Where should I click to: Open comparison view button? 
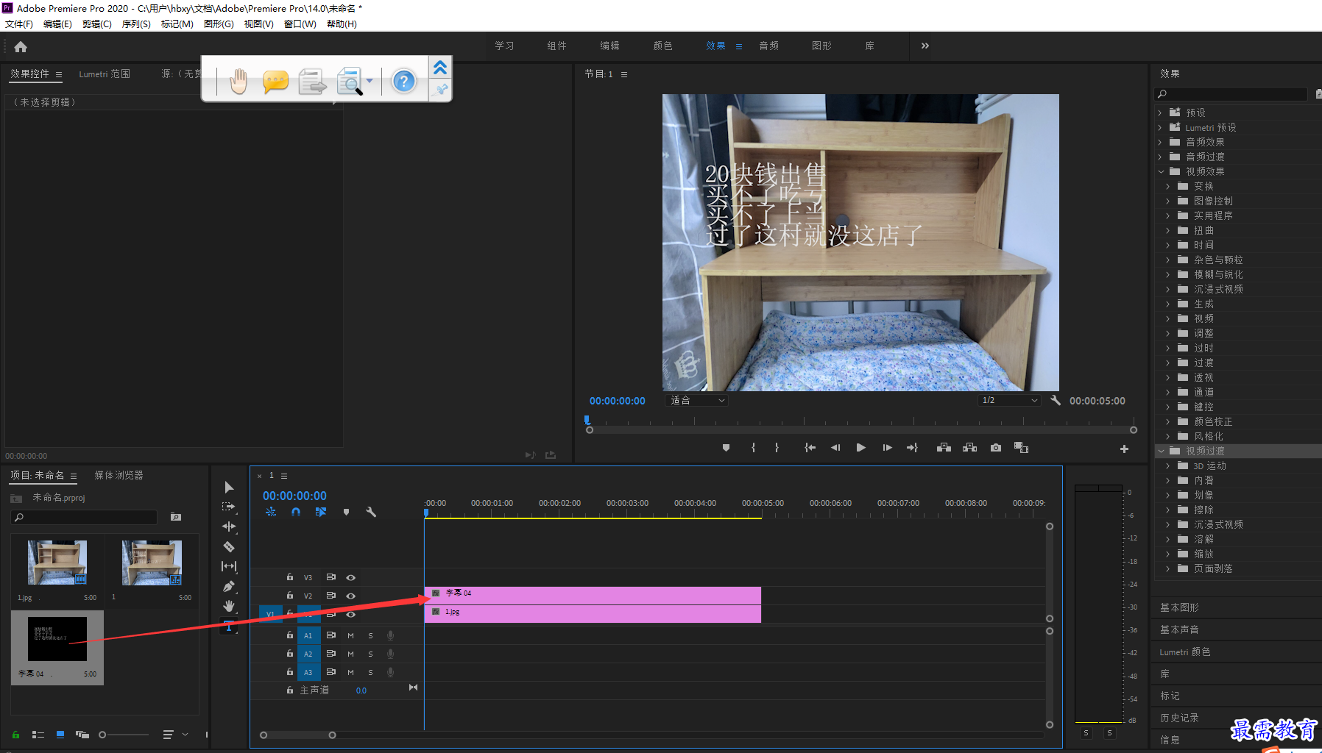click(1021, 448)
